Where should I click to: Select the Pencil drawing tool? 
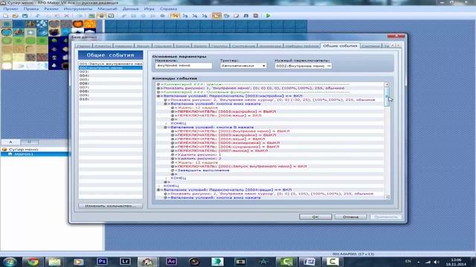pyautogui.click(x=123, y=16)
